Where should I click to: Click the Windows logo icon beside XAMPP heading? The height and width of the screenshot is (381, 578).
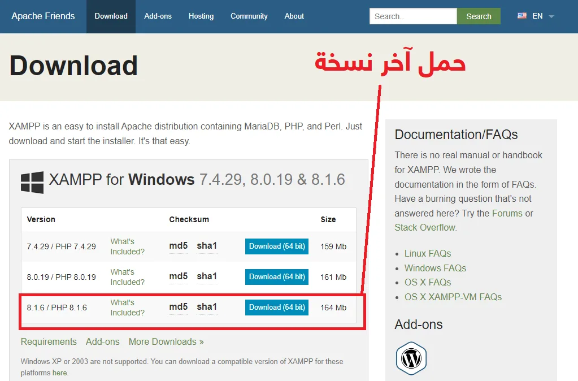pyautogui.click(x=32, y=182)
